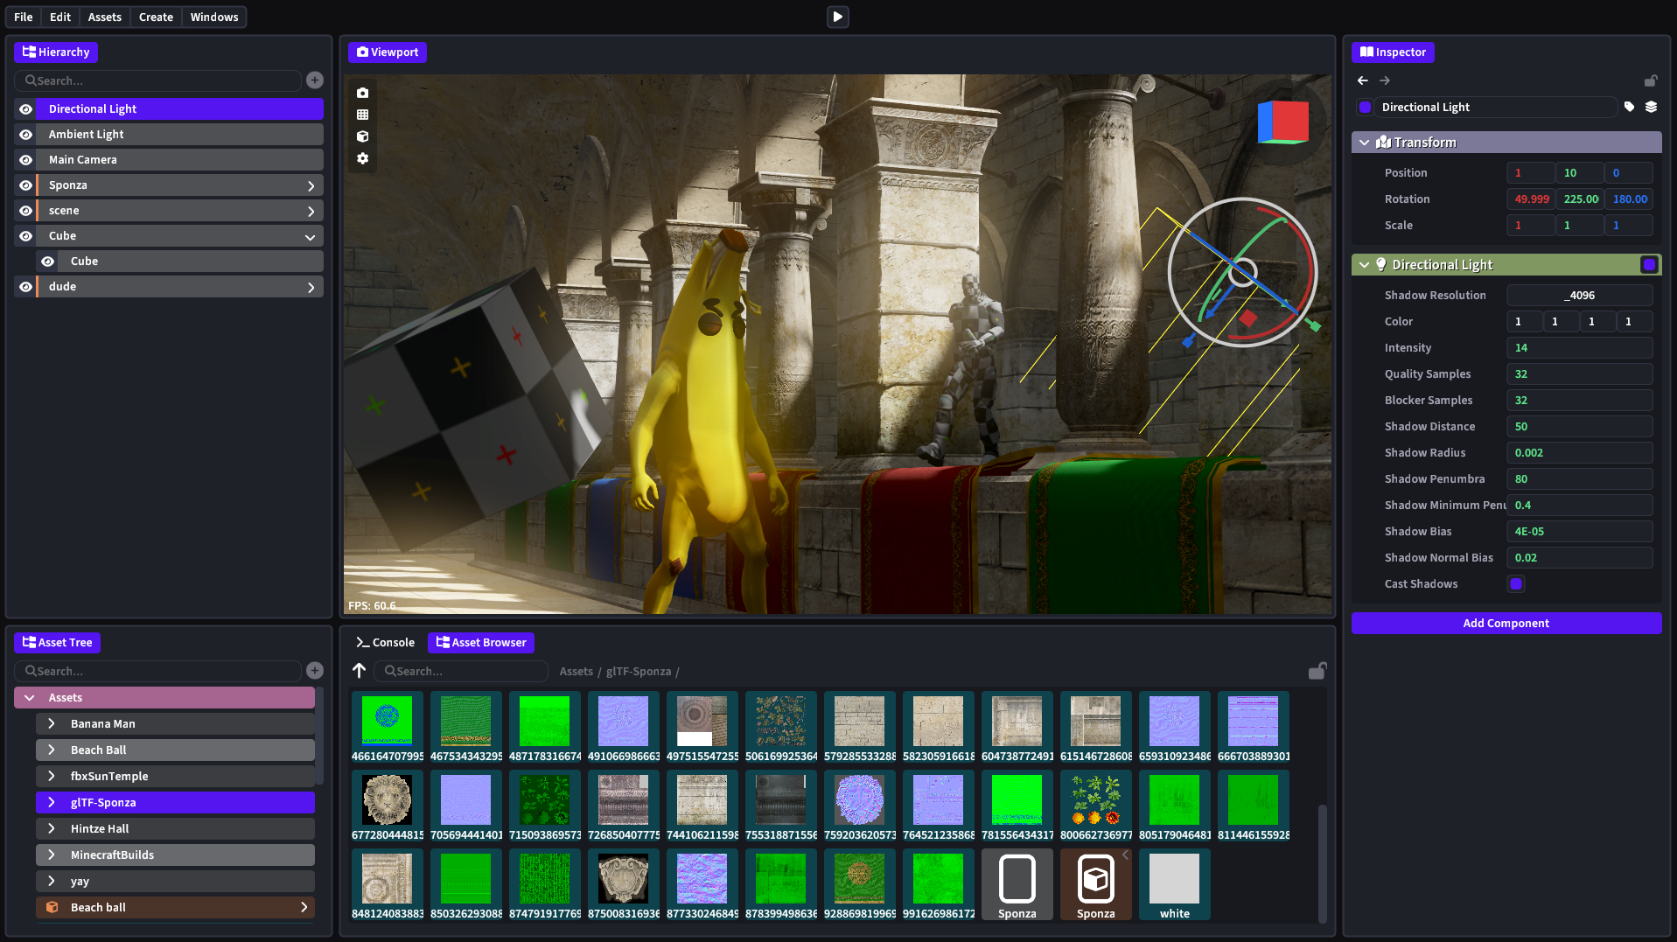The width and height of the screenshot is (1677, 942).
Task: Click the Play button in top bar
Action: (837, 17)
